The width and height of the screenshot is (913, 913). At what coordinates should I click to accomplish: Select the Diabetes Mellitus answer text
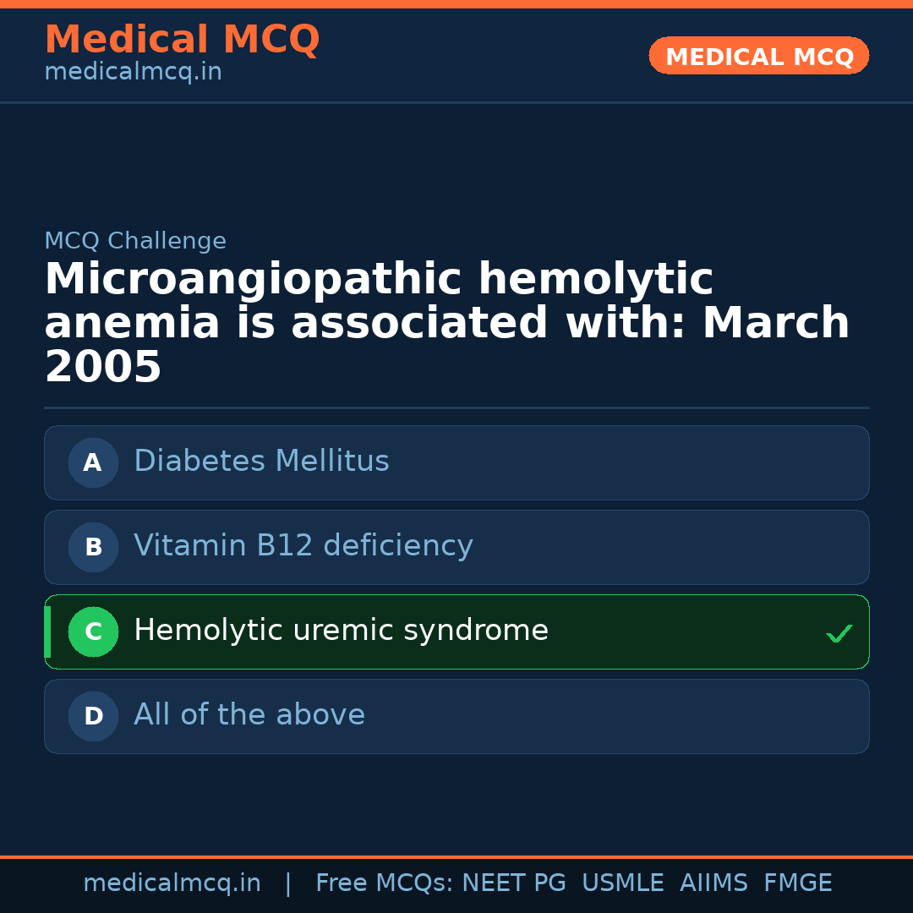pos(261,462)
